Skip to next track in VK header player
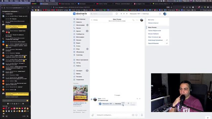This screenshot has height=119, width=212. tap(127, 14)
